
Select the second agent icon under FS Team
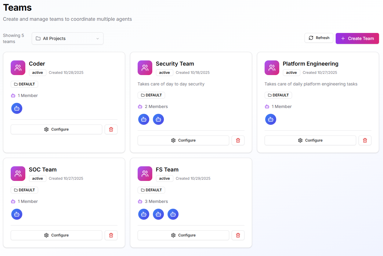[x=158, y=214]
